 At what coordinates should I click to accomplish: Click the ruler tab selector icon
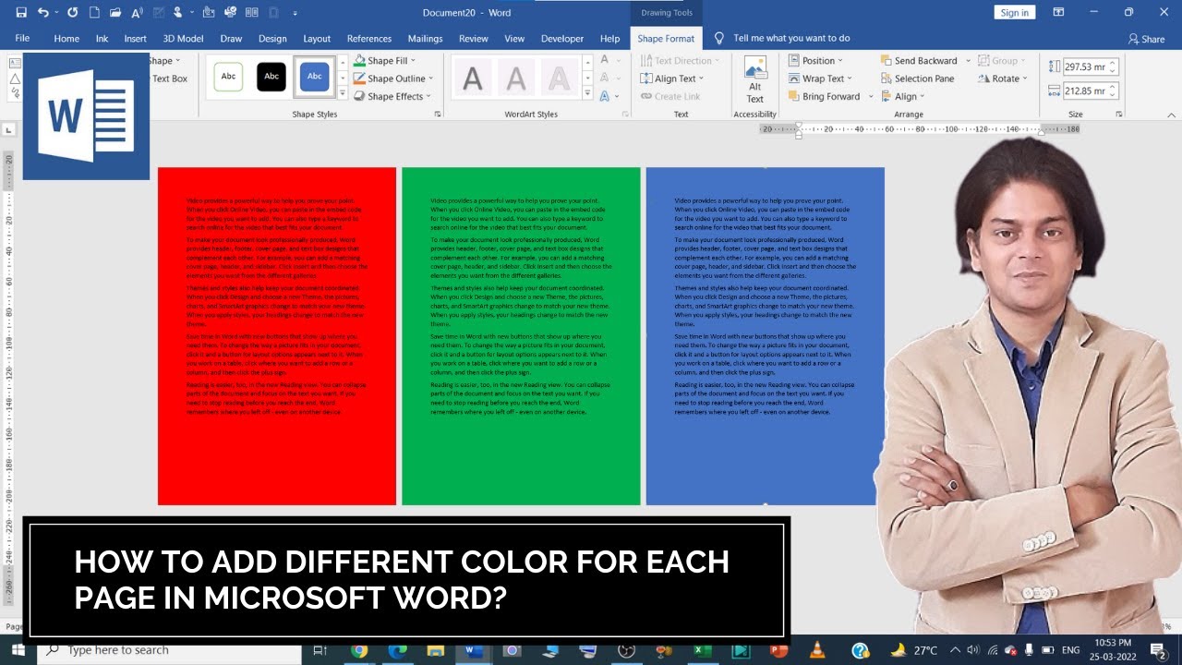[x=9, y=130]
